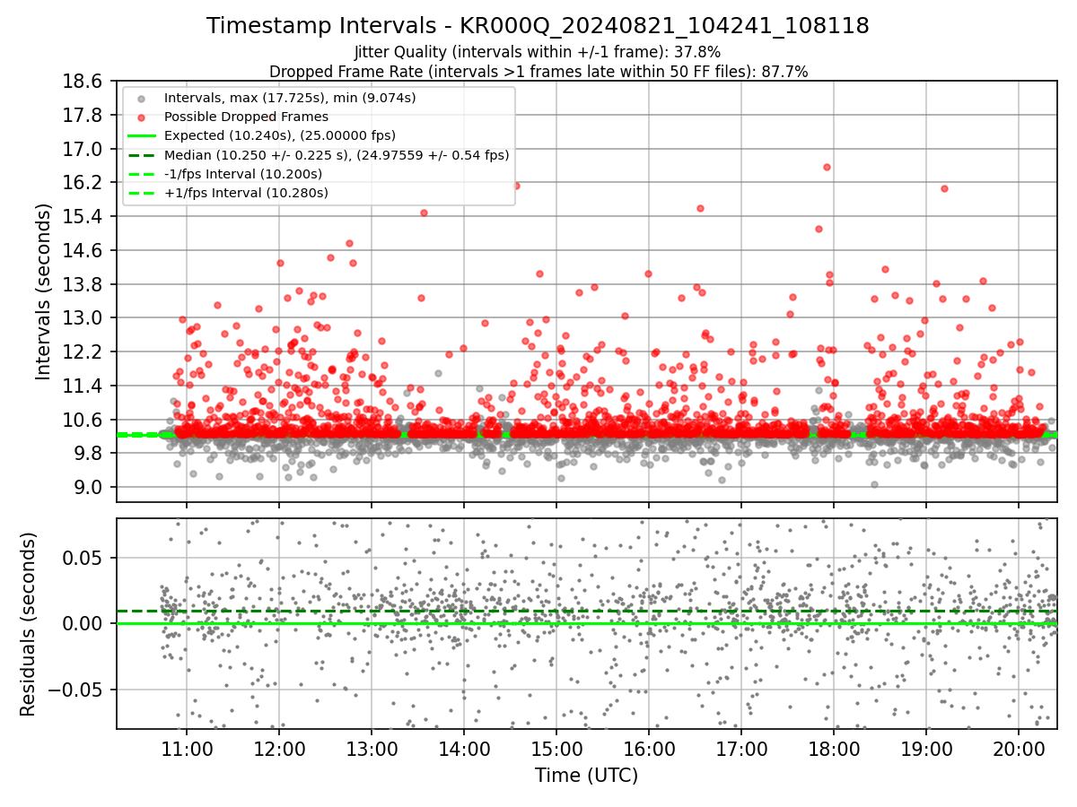Click the 14.6 y-axis tick label
Screen dimensions: 1077x807
tap(83, 250)
